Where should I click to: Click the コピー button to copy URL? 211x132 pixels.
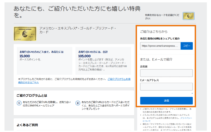[186, 46]
